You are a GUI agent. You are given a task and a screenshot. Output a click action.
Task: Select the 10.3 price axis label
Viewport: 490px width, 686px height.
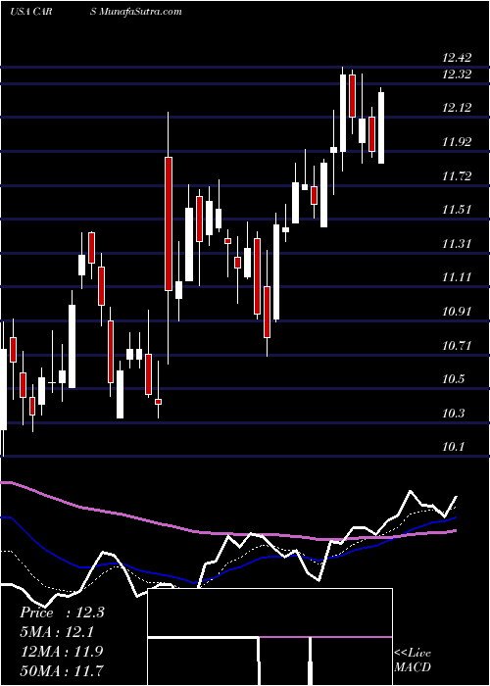pyautogui.click(x=453, y=414)
